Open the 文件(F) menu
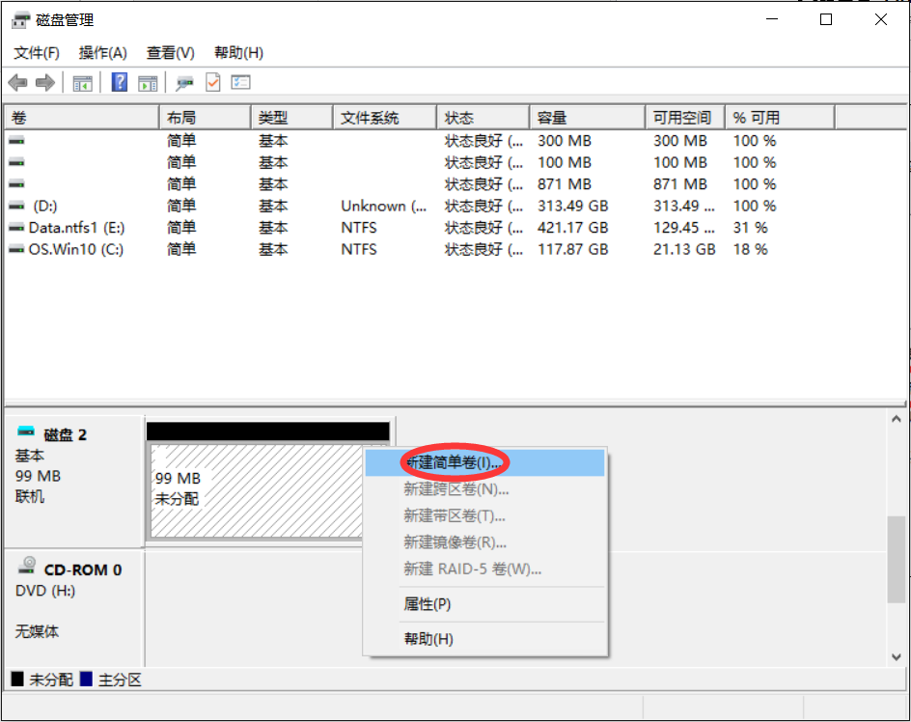Screen dimensions: 911x722 point(37,52)
